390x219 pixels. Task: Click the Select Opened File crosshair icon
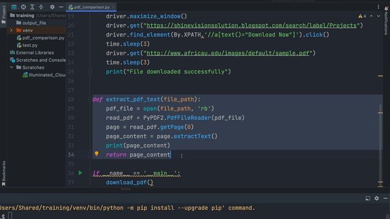tap(23, 7)
